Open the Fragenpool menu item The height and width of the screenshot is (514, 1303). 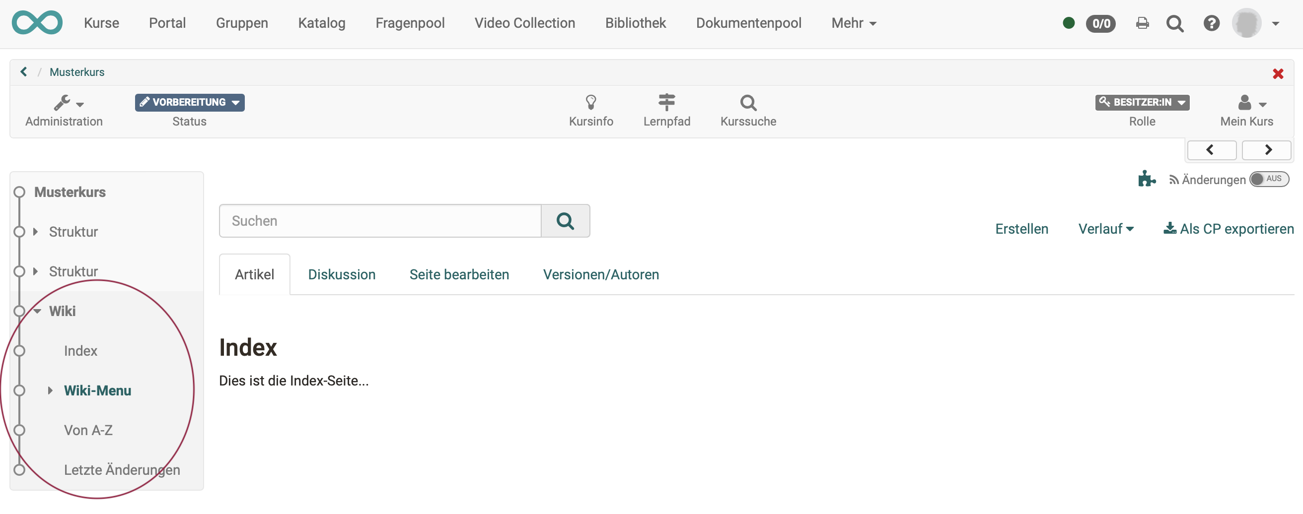point(410,23)
